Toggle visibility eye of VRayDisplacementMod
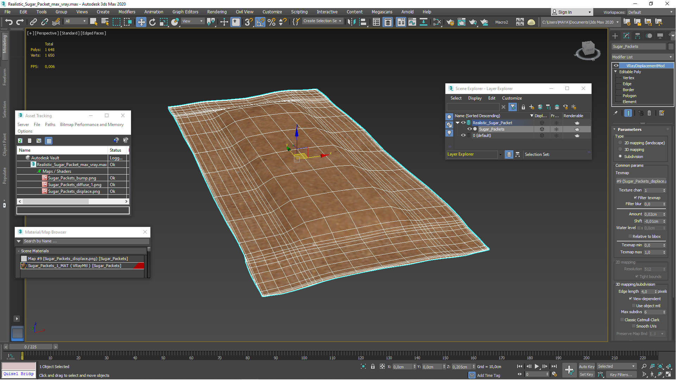 (616, 66)
